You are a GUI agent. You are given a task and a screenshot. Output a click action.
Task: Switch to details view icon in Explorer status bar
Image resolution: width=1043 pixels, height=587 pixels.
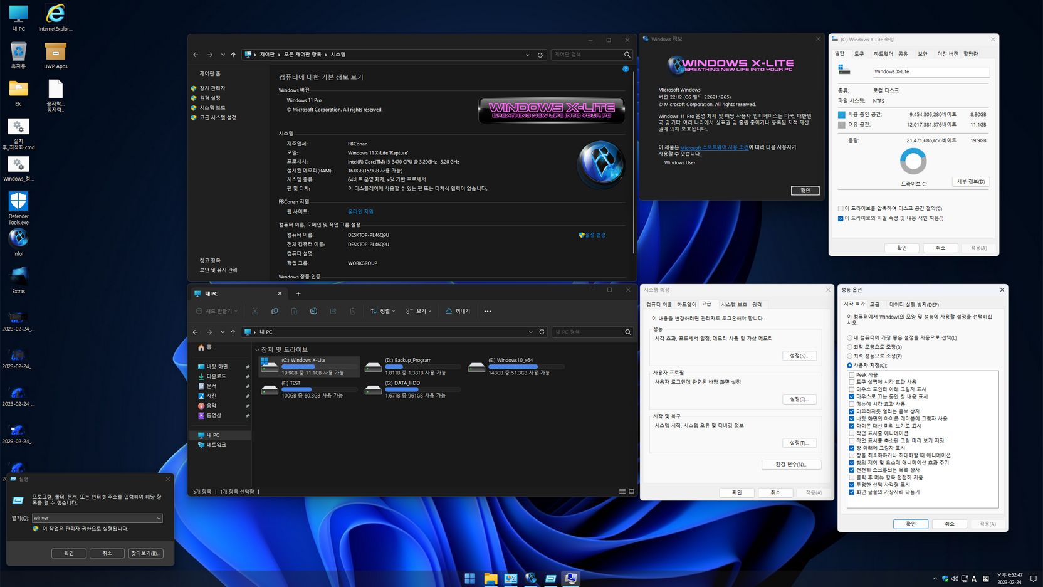click(622, 492)
